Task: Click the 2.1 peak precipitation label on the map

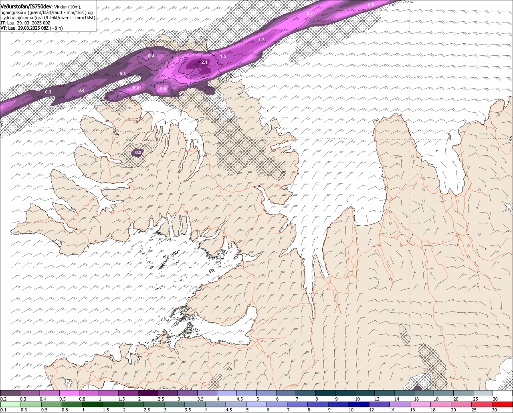Action: coord(204,62)
